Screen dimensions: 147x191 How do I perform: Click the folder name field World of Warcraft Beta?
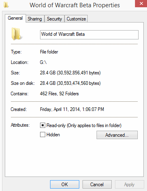click(89, 35)
